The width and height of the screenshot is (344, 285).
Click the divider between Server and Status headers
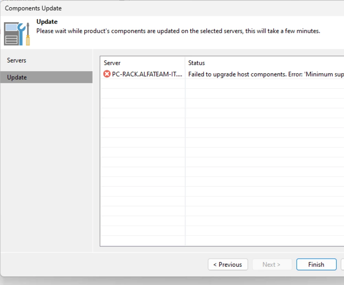[185, 63]
